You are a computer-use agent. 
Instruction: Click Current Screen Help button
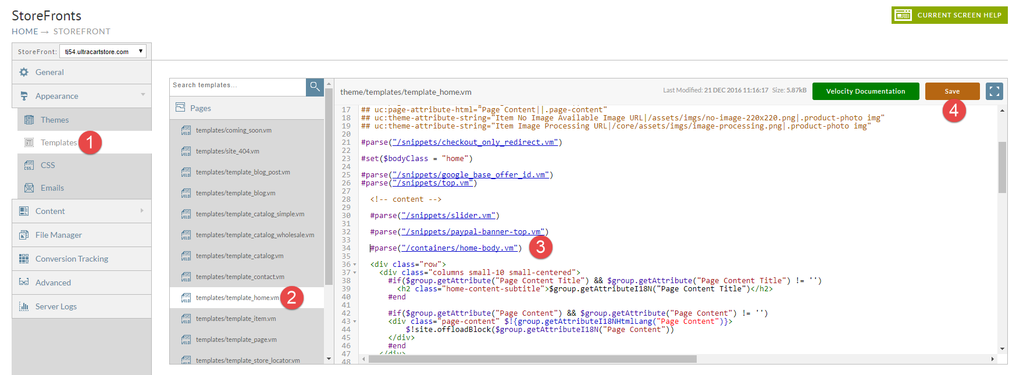949,15
